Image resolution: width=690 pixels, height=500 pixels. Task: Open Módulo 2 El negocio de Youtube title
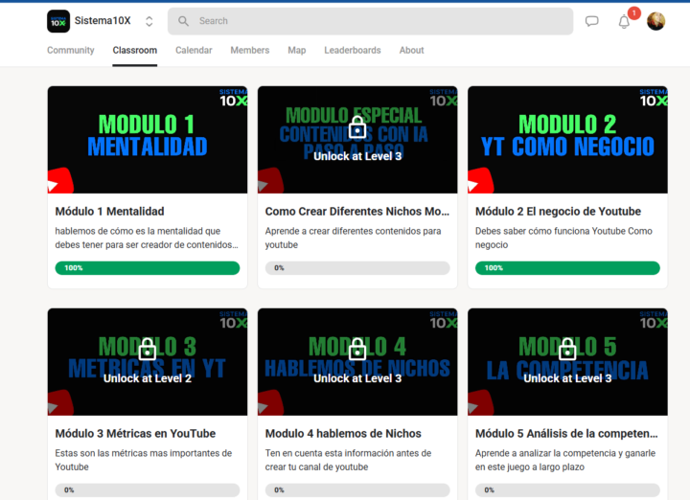tap(558, 212)
